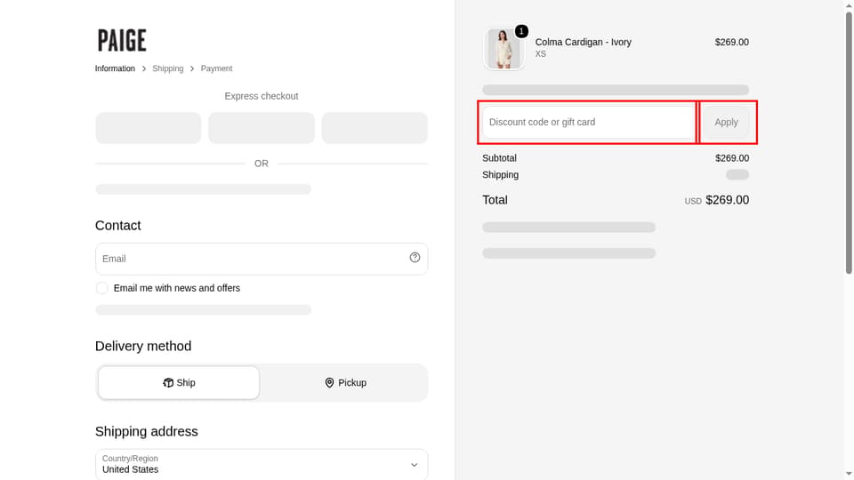Viewport: 854px width, 480px height.
Task: Select Pickup delivery method
Action: click(x=345, y=382)
